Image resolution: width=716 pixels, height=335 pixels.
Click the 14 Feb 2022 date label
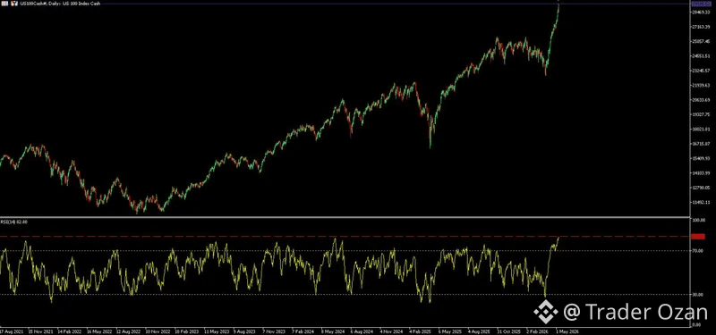[x=70, y=331]
